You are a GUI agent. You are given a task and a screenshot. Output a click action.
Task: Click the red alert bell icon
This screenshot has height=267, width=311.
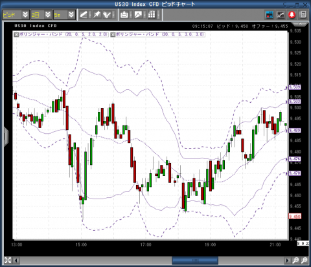tap(292, 15)
